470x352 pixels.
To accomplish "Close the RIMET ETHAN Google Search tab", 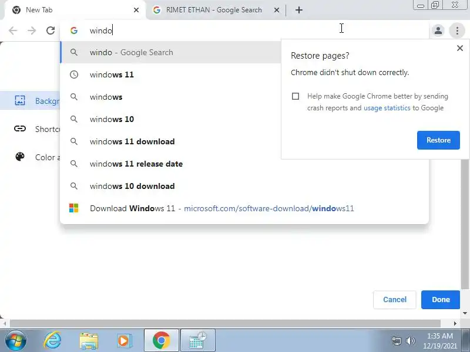I will (277, 10).
